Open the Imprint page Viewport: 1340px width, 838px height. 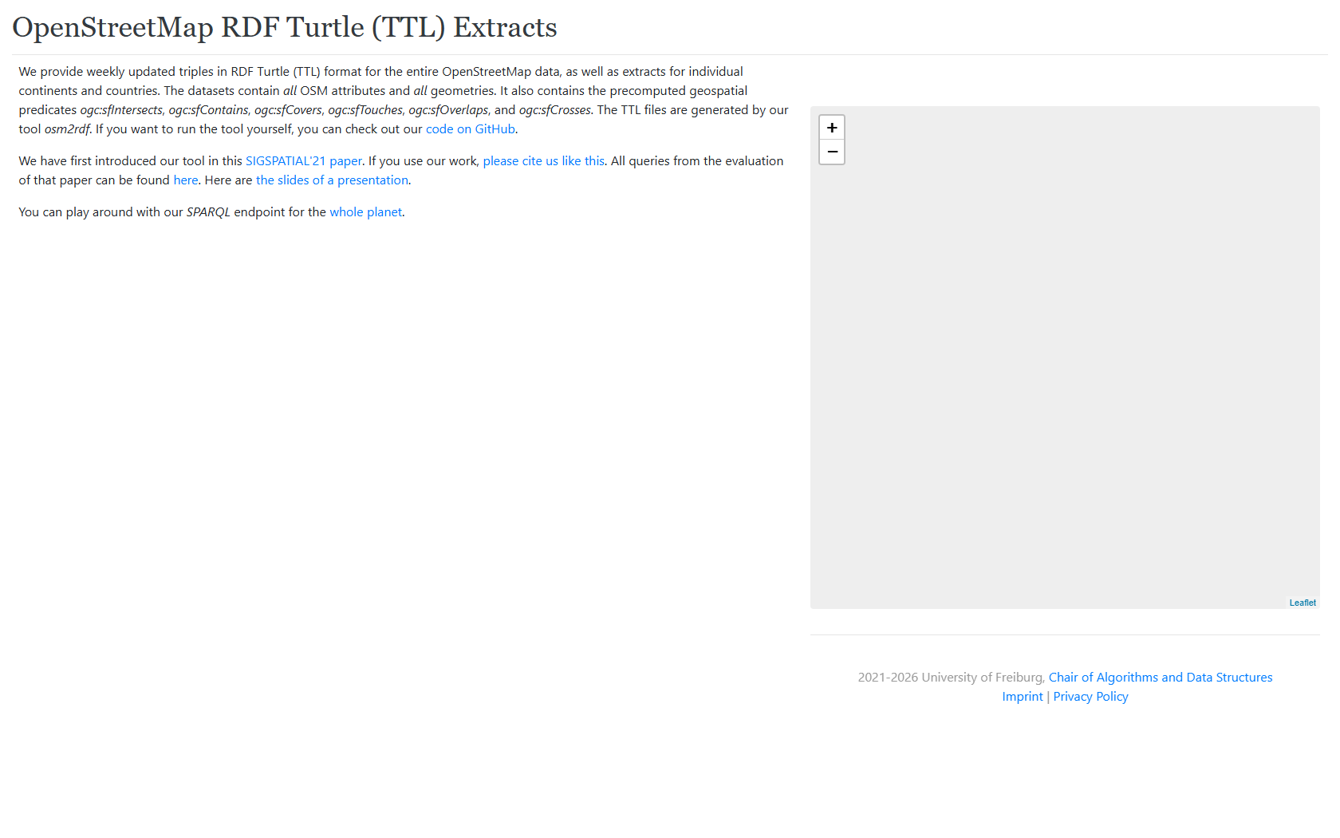(x=1023, y=697)
